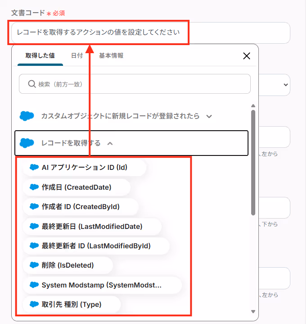This screenshot has height=324, width=307.
Task: Click the value list scrollbar thumb
Action: (253, 163)
